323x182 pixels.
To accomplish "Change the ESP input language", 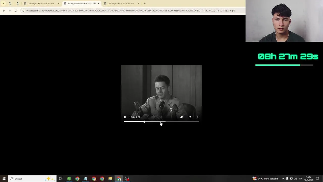I will (x=300, y=179).
